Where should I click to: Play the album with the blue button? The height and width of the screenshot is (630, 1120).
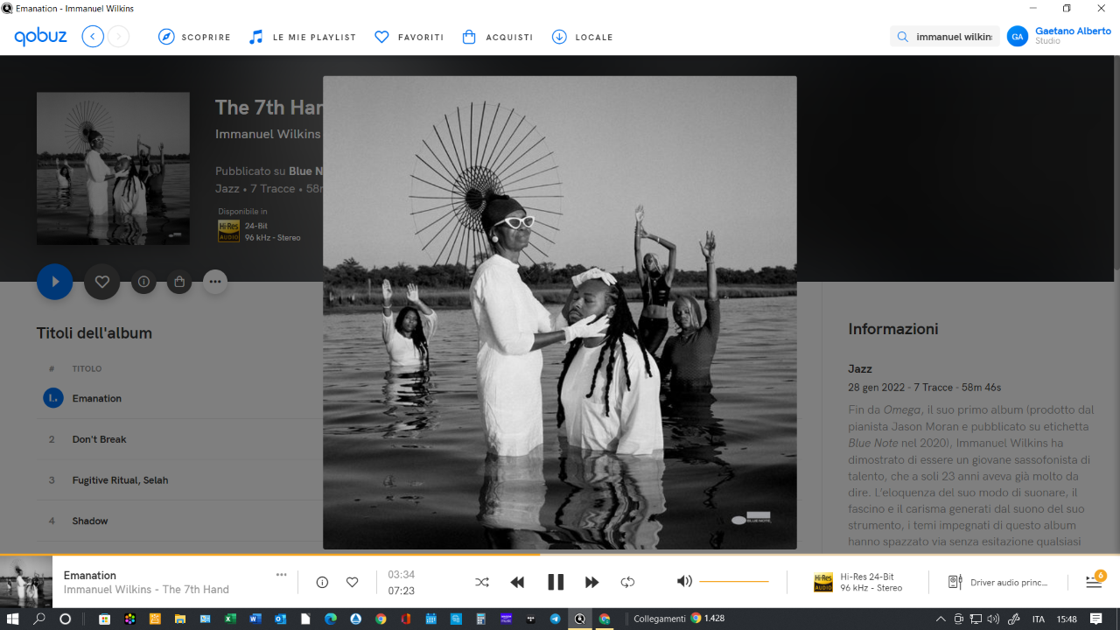55,282
